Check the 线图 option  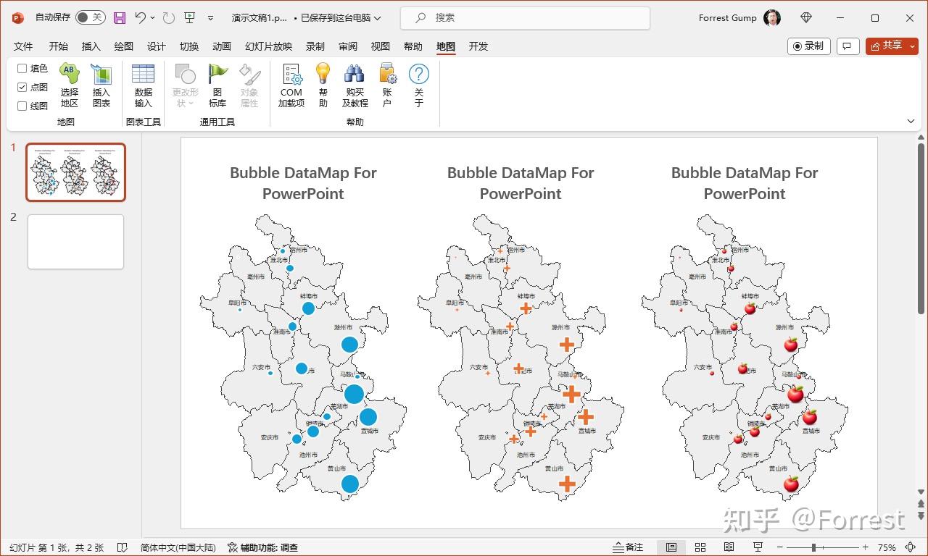[x=22, y=106]
